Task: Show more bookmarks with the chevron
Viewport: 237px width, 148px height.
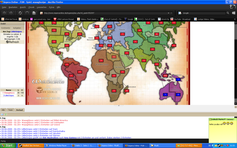Action: tap(235, 19)
